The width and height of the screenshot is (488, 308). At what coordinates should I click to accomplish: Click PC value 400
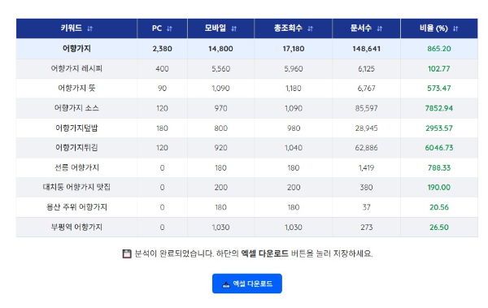162,69
